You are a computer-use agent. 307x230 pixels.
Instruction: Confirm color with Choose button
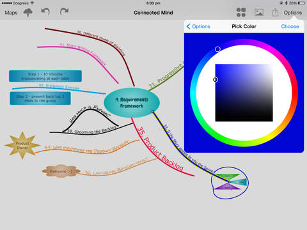(290, 26)
